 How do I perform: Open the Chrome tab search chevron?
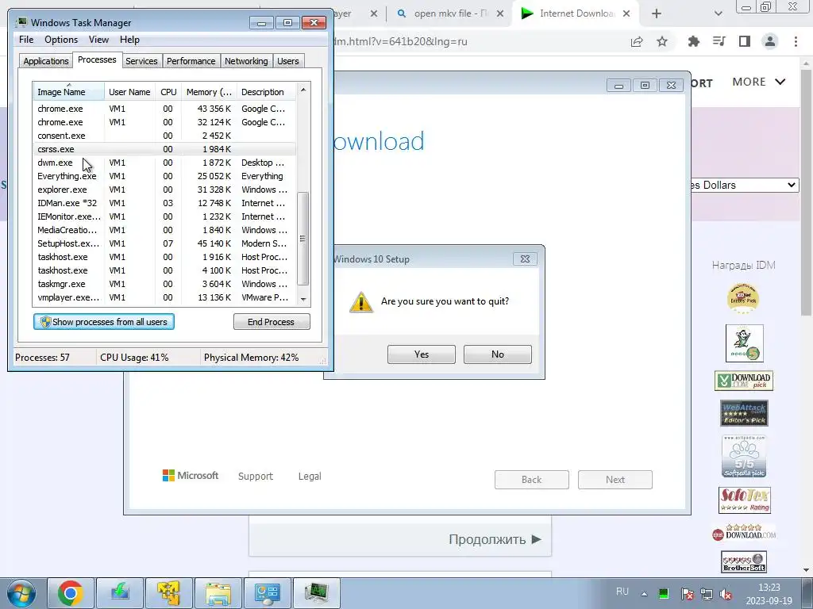click(x=718, y=13)
